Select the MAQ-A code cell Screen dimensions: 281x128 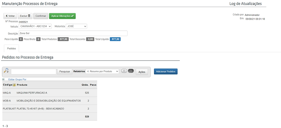click(7, 93)
